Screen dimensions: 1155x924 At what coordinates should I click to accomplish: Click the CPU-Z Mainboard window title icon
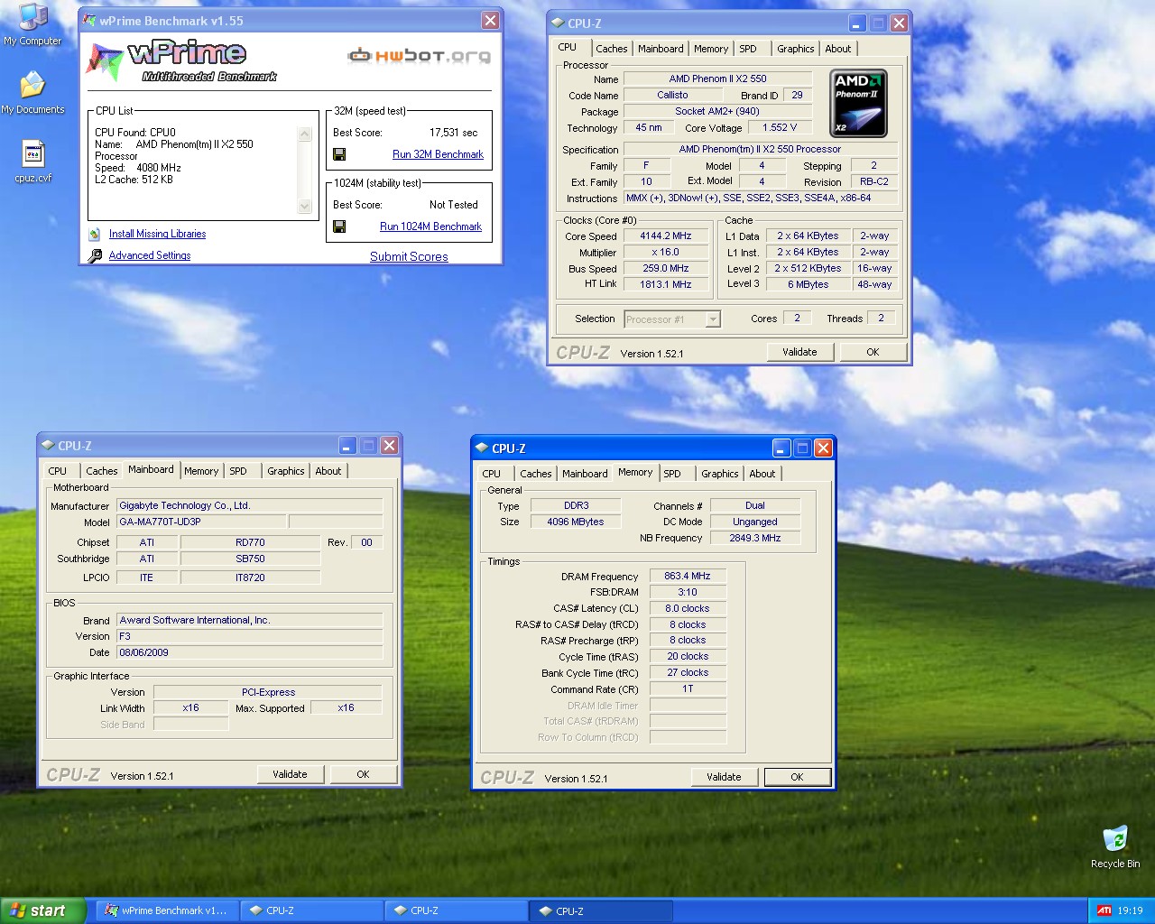48,446
